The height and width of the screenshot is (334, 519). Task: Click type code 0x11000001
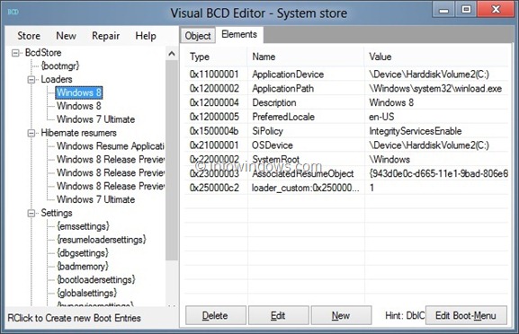pos(214,74)
